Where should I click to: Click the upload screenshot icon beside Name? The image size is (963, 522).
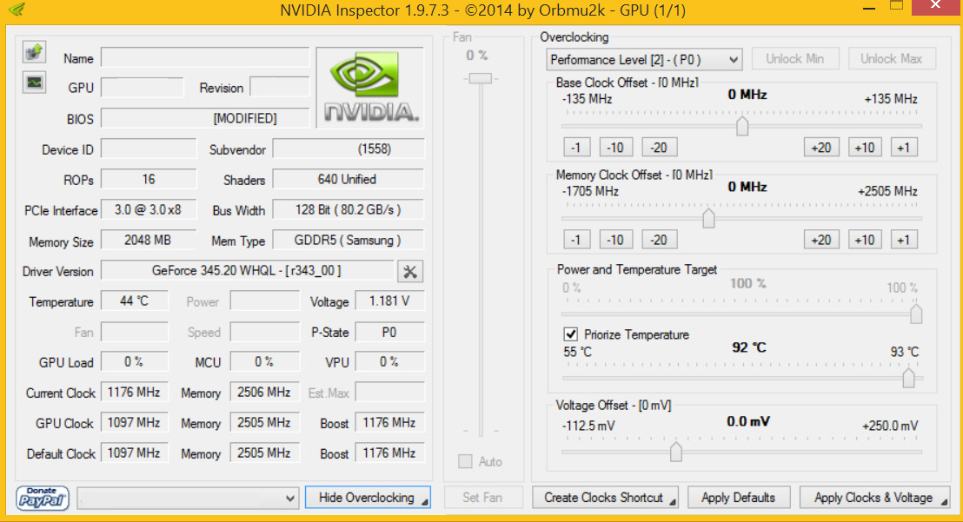click(x=35, y=51)
